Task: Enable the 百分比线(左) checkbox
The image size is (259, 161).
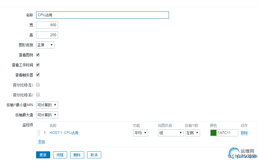Action: (38, 85)
